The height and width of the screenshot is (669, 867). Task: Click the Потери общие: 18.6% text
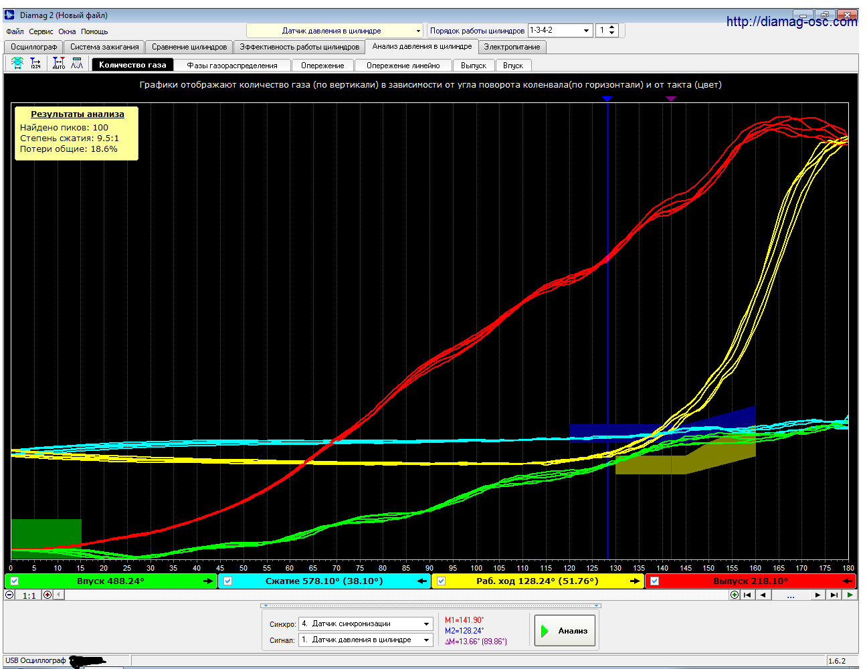(x=69, y=149)
